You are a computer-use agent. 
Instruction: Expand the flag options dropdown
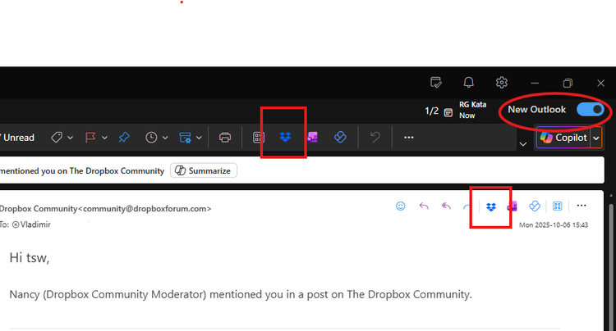[x=104, y=138]
